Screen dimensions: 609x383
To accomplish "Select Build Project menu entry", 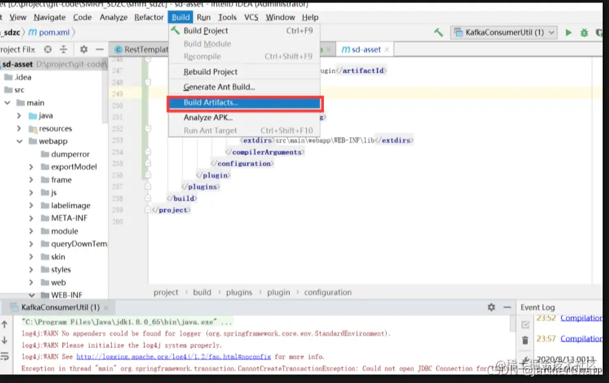I will click(x=244, y=30).
